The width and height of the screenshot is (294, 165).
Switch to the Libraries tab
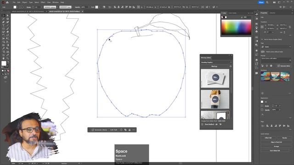point(272,13)
